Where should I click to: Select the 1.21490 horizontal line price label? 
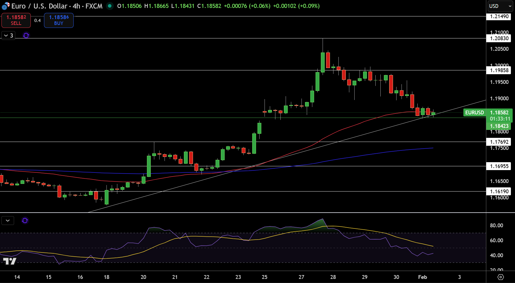coord(499,16)
